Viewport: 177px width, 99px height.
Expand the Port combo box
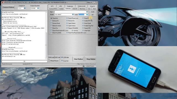tap(87, 12)
